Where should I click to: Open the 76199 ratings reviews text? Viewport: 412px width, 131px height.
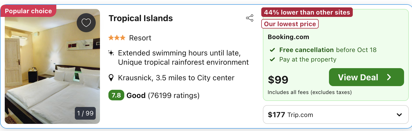click(173, 95)
